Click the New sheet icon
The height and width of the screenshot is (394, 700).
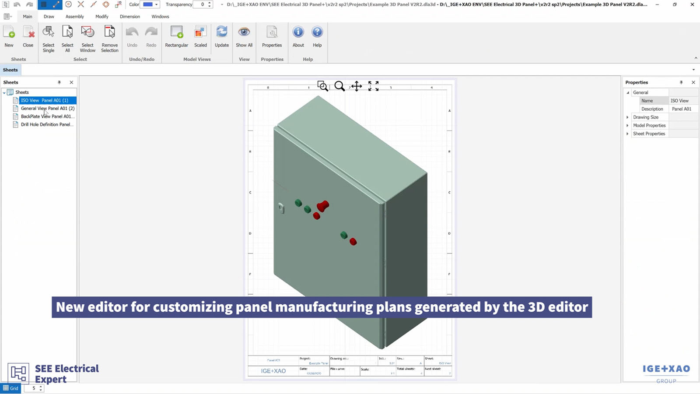point(9,32)
